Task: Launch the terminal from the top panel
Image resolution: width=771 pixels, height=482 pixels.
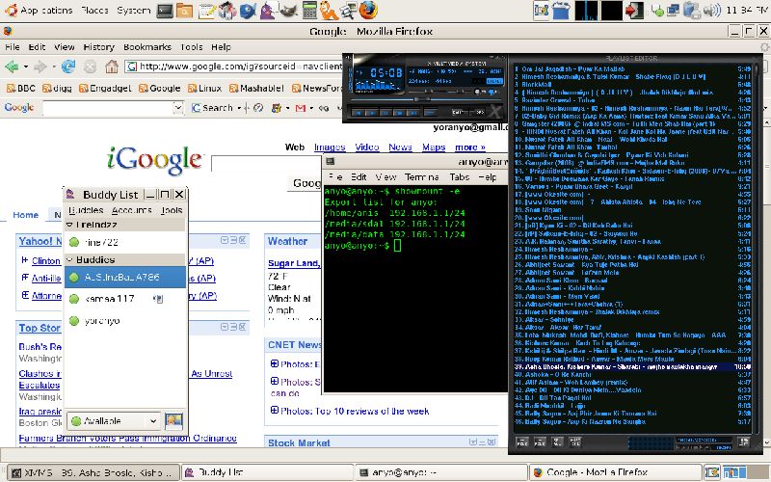Action: (x=165, y=10)
